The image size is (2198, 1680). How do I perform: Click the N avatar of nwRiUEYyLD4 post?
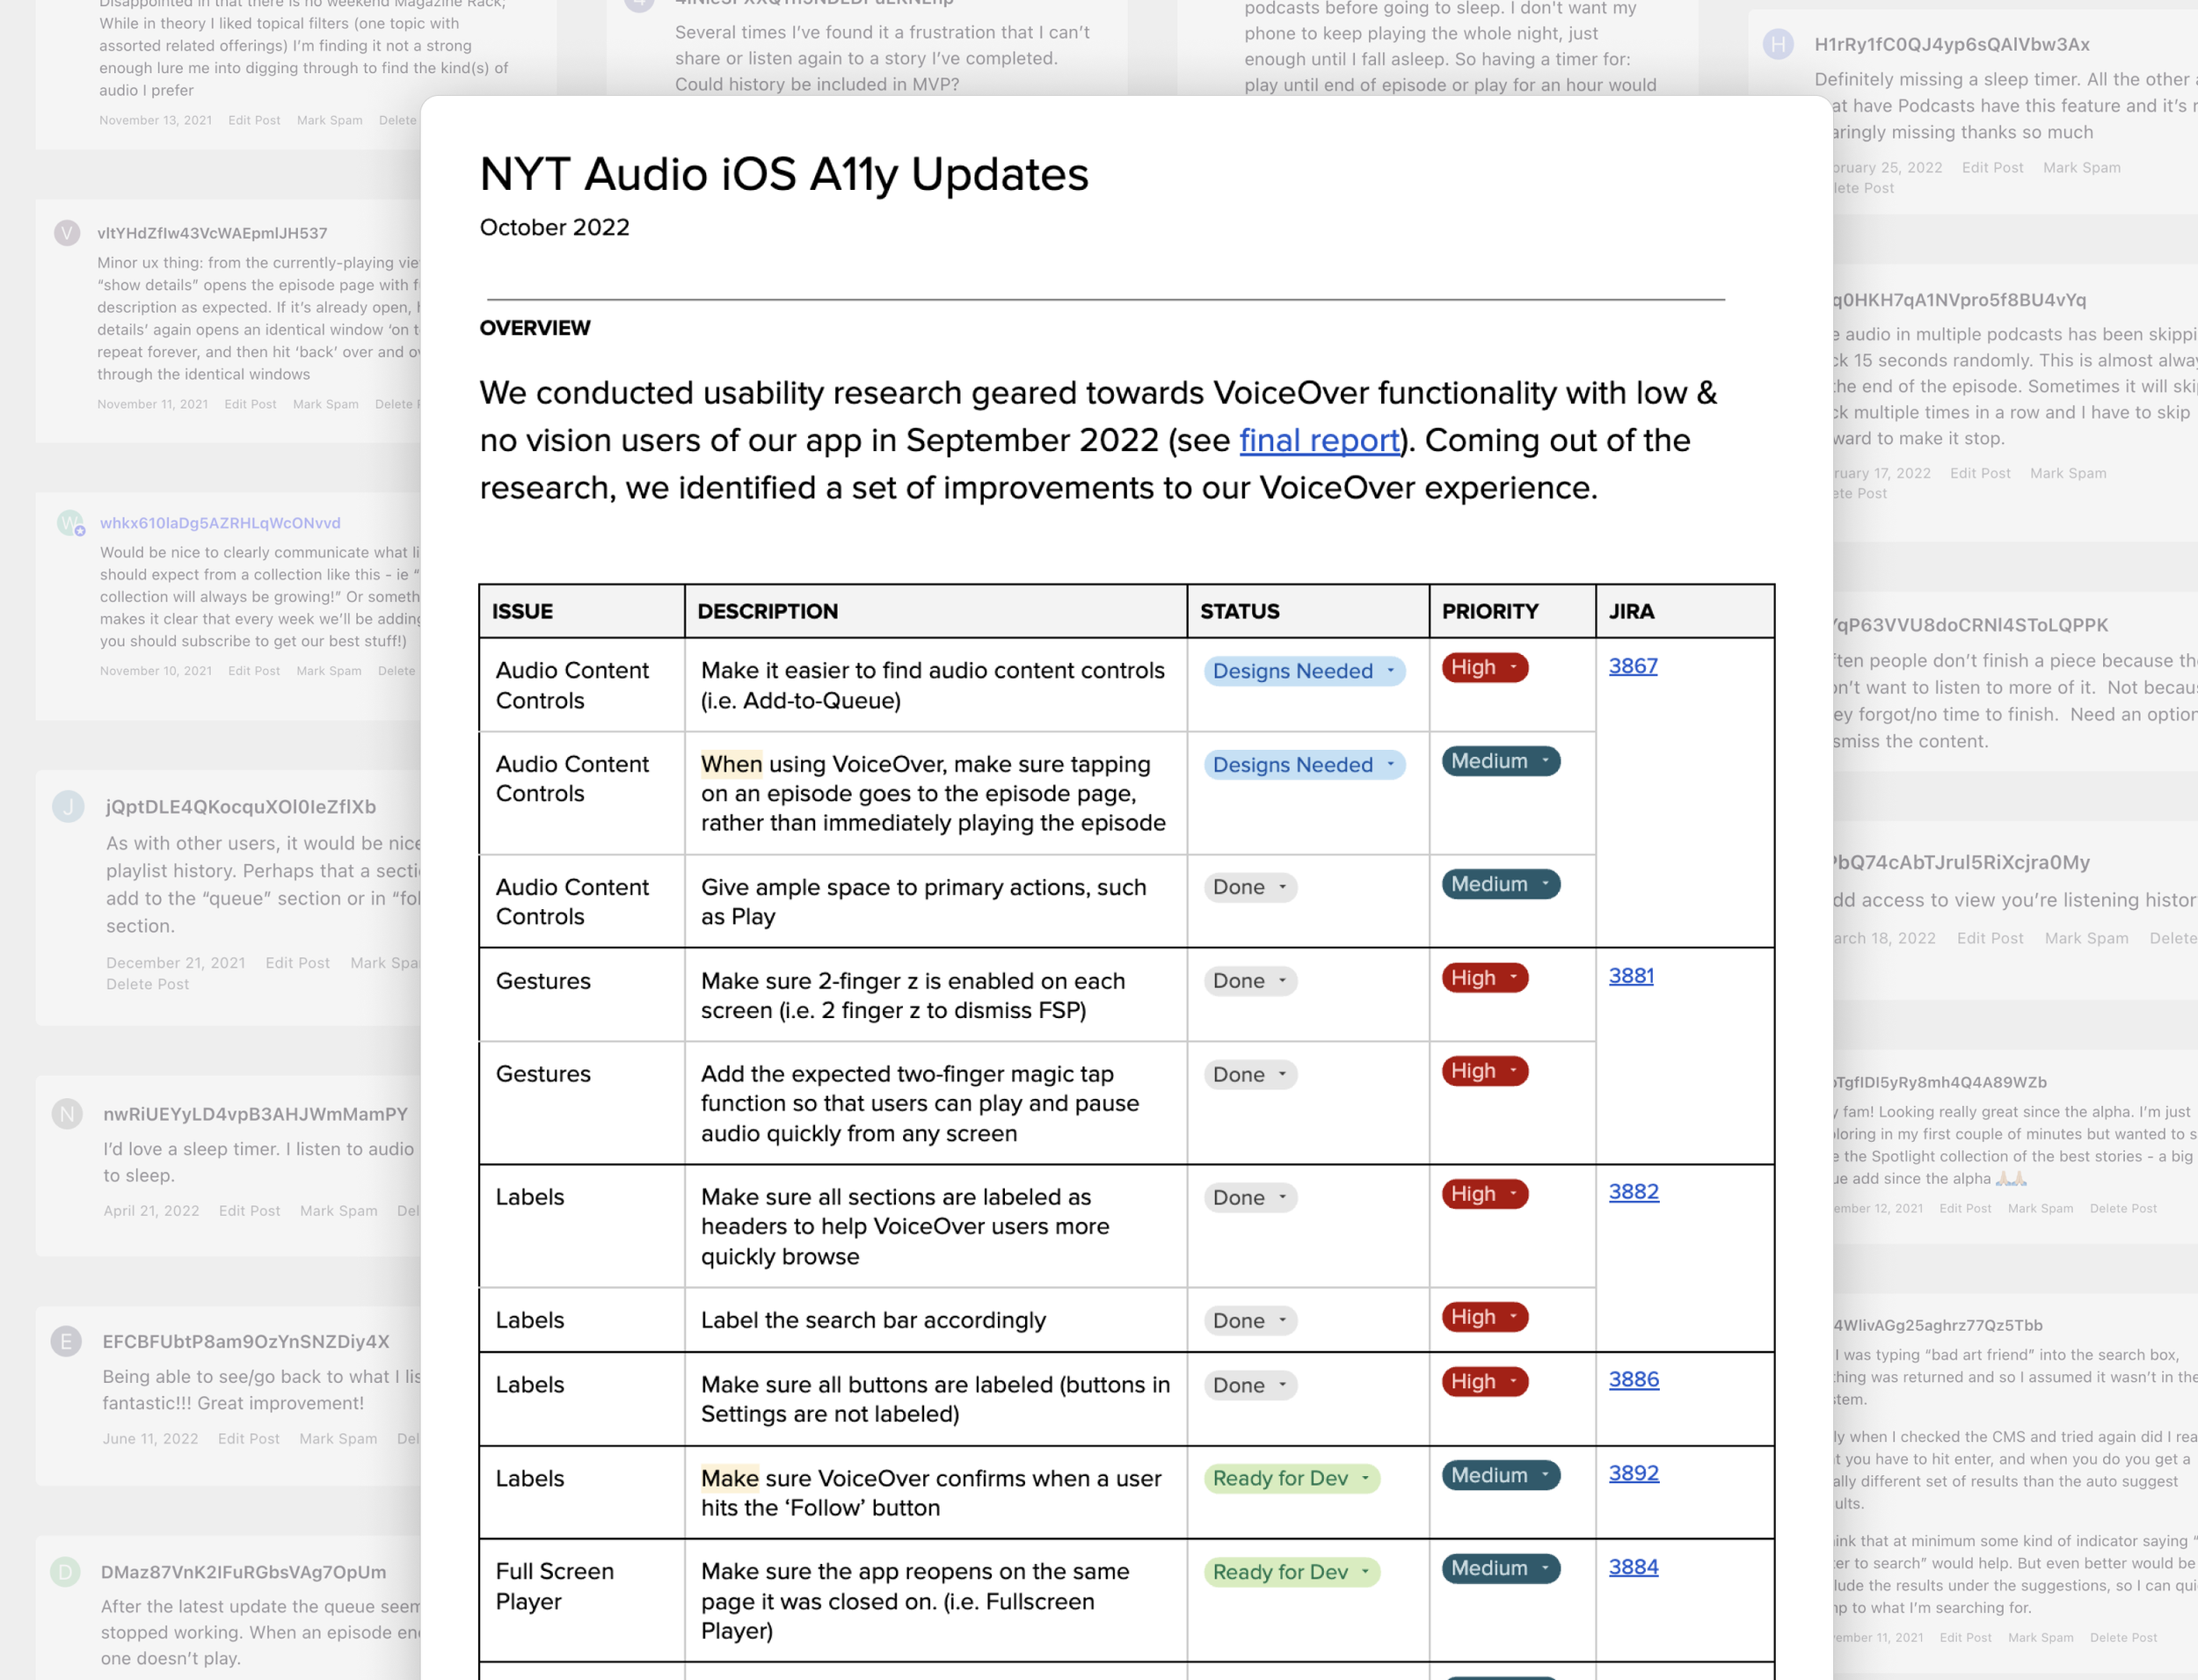(67, 1114)
